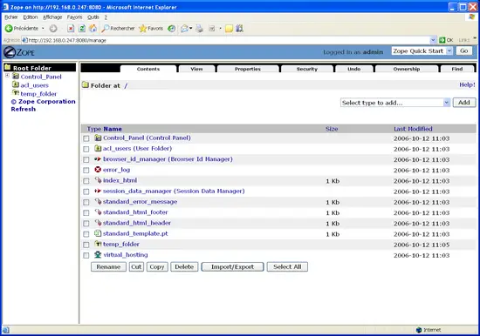Image resolution: width=480 pixels, height=336 pixels.
Task: Click the yellow folder toolbar icon
Action: coord(229,29)
